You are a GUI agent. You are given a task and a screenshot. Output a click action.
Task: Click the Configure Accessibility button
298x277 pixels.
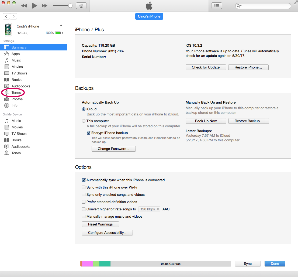coord(107,233)
